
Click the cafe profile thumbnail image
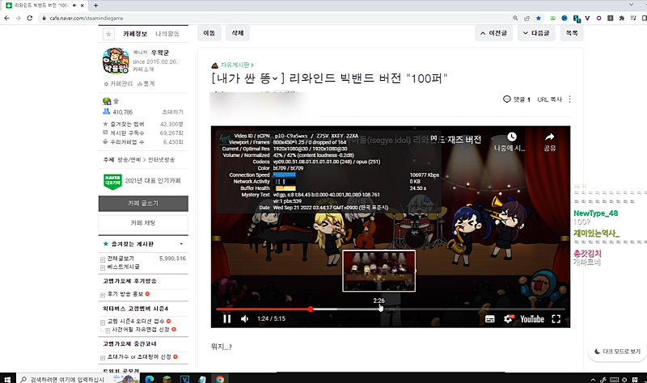(x=116, y=61)
